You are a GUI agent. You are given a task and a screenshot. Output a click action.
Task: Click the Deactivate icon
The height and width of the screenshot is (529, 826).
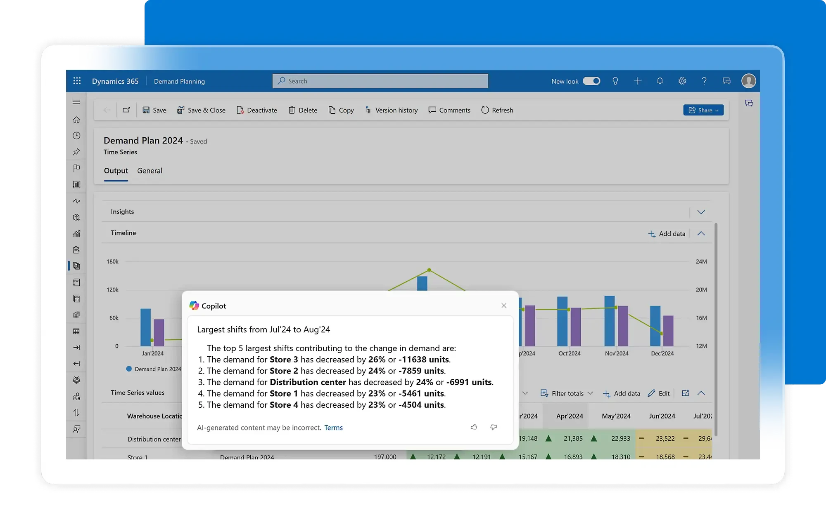click(240, 110)
